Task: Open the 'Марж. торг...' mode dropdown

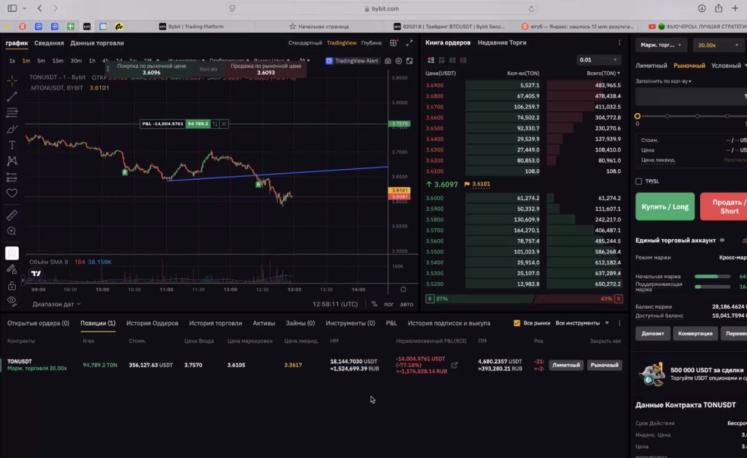Action: 661,45
